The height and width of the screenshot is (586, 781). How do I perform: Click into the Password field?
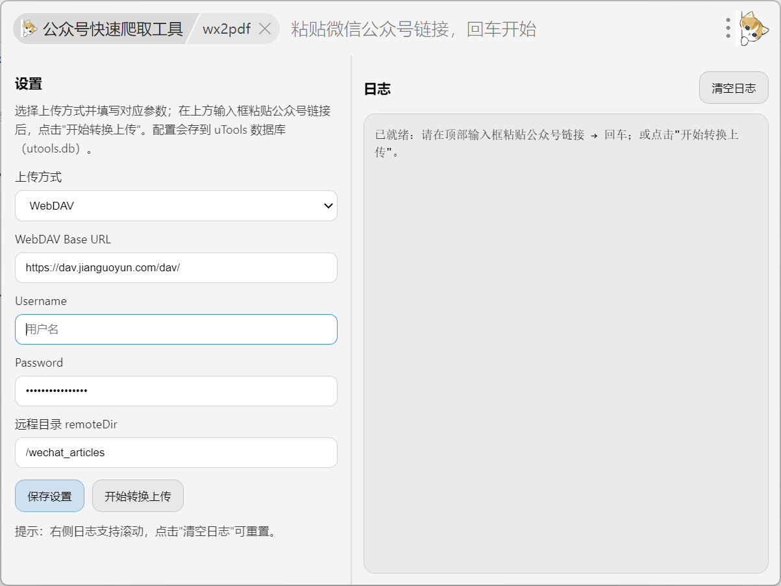click(x=176, y=391)
